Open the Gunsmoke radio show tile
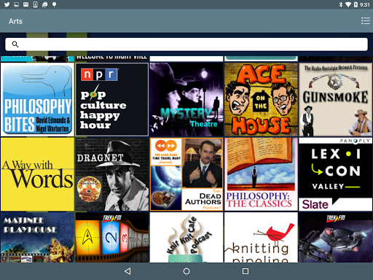Image resolution: width=373 pixels, height=280 pixels. coord(336,99)
